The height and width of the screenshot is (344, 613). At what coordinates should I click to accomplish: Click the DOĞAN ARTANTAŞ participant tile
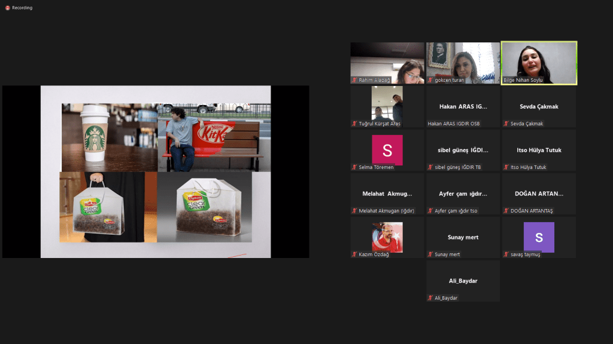point(539,194)
